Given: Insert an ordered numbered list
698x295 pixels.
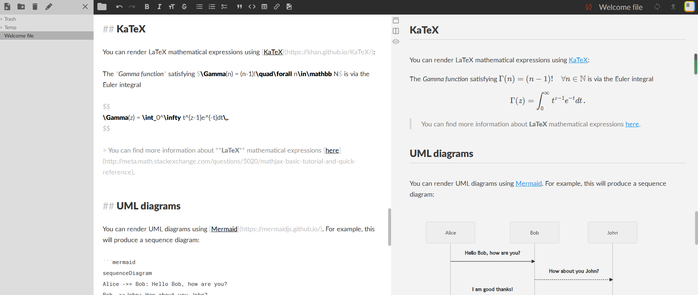Looking at the screenshot, I should tap(212, 7).
